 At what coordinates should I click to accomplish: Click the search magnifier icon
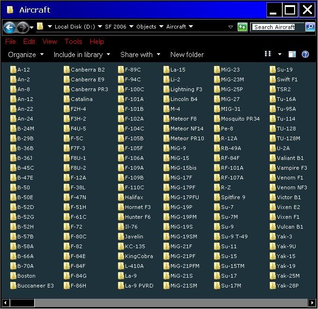(310, 27)
